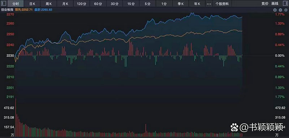Select the 15分 period tab
Image resolution: width=289 pixels, height=138 pixels.
[x=131, y=4]
